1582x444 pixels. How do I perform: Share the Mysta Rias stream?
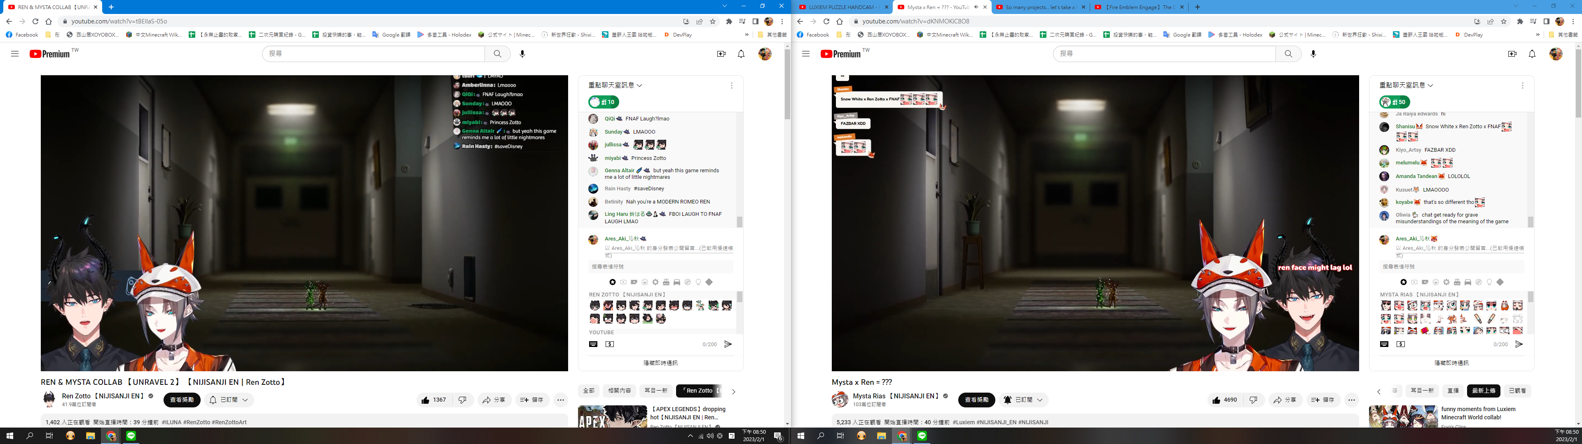pyautogui.click(x=1285, y=400)
